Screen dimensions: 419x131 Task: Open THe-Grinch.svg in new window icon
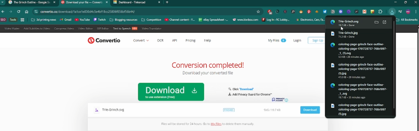384,22
